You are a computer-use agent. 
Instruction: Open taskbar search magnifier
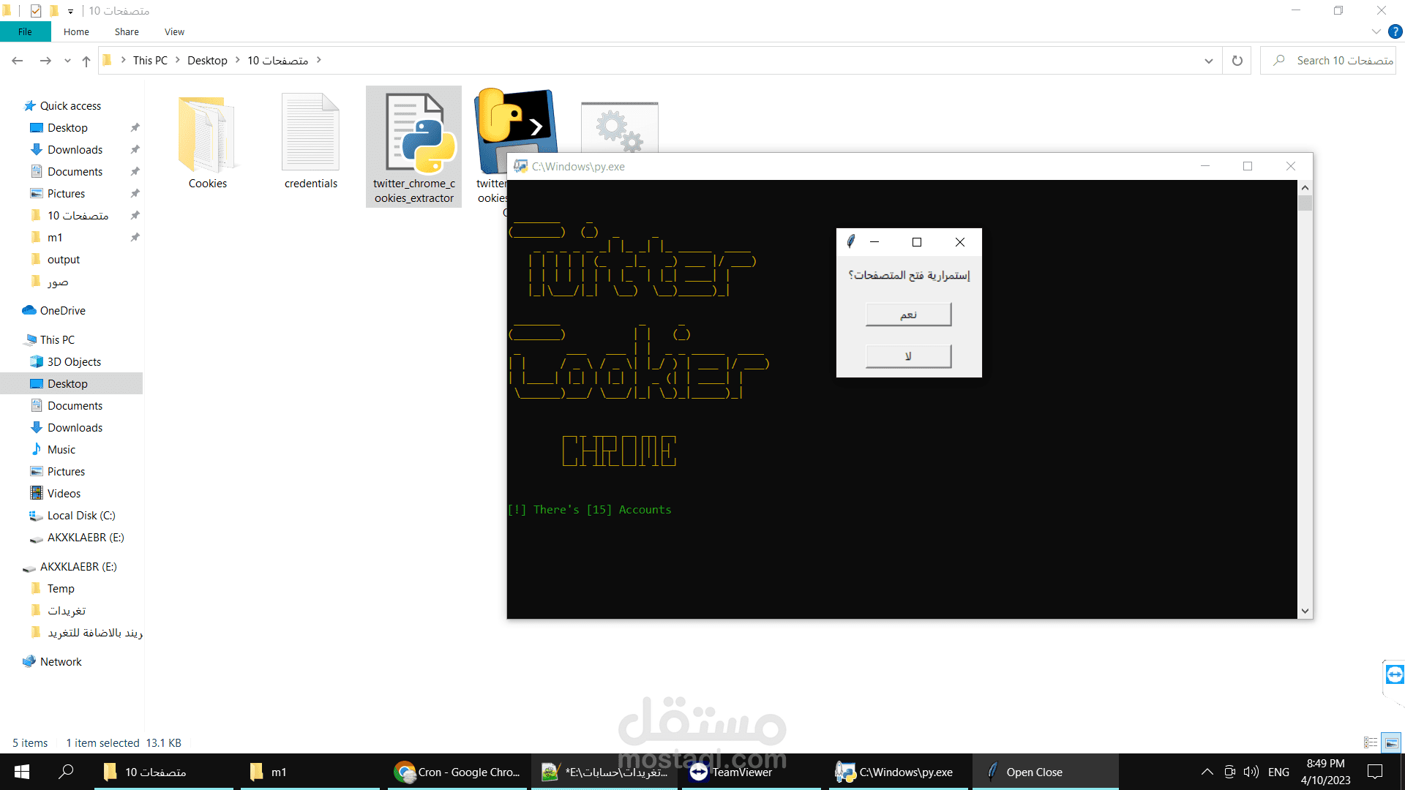[66, 772]
